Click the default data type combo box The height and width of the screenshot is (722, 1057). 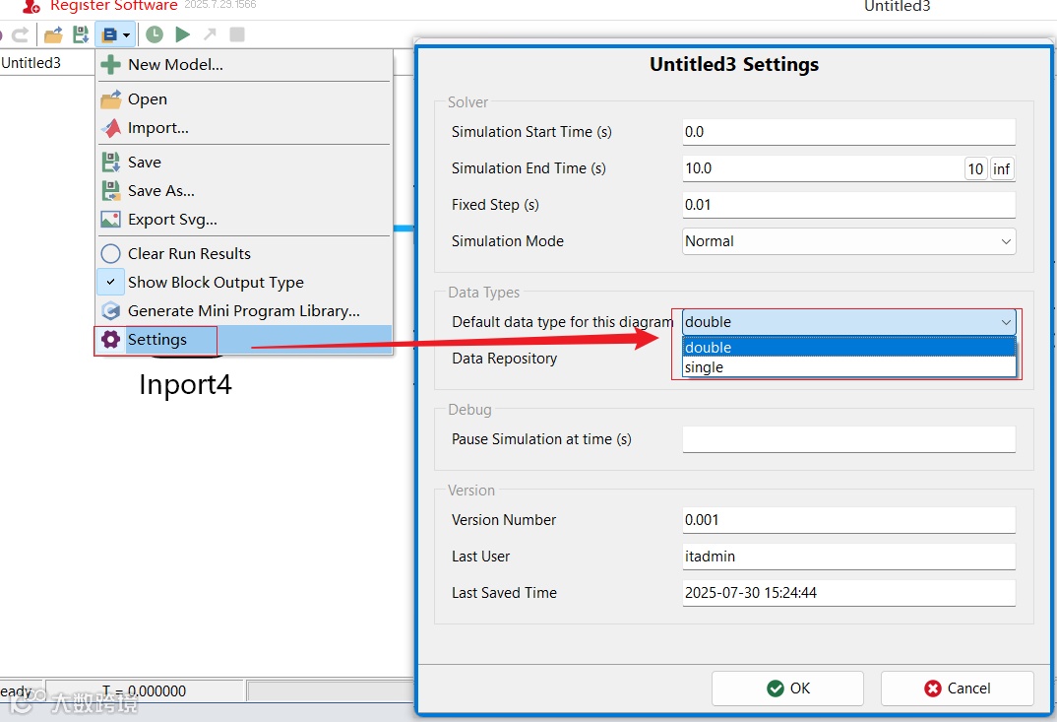(848, 322)
